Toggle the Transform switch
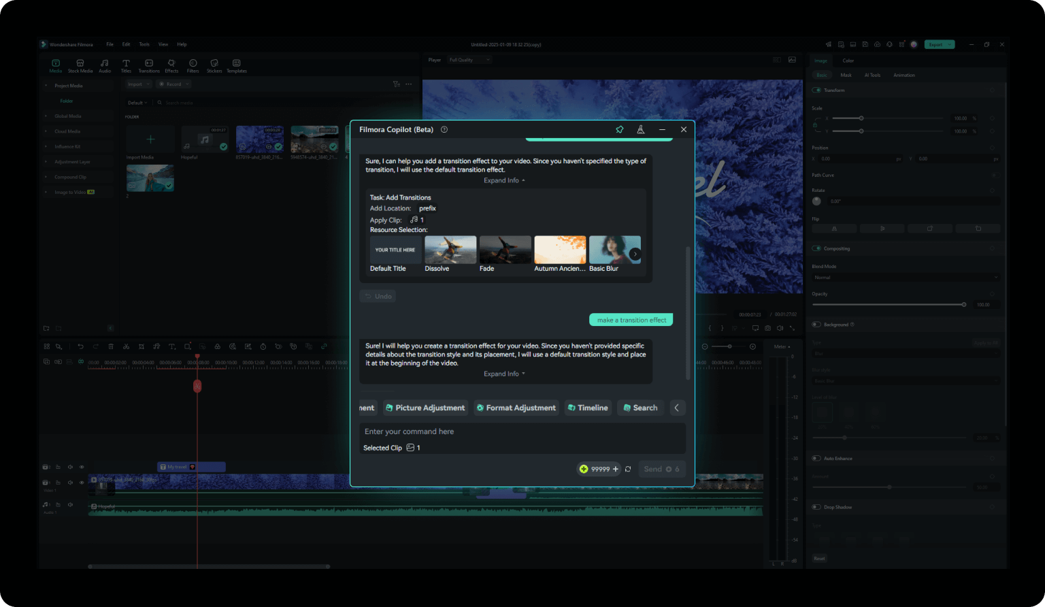 click(816, 90)
